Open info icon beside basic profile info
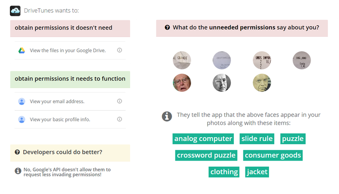The width and height of the screenshot is (339, 194). pyautogui.click(x=119, y=119)
